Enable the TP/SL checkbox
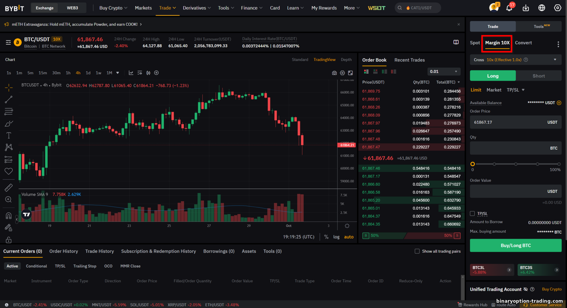The image size is (567, 308). click(x=472, y=213)
